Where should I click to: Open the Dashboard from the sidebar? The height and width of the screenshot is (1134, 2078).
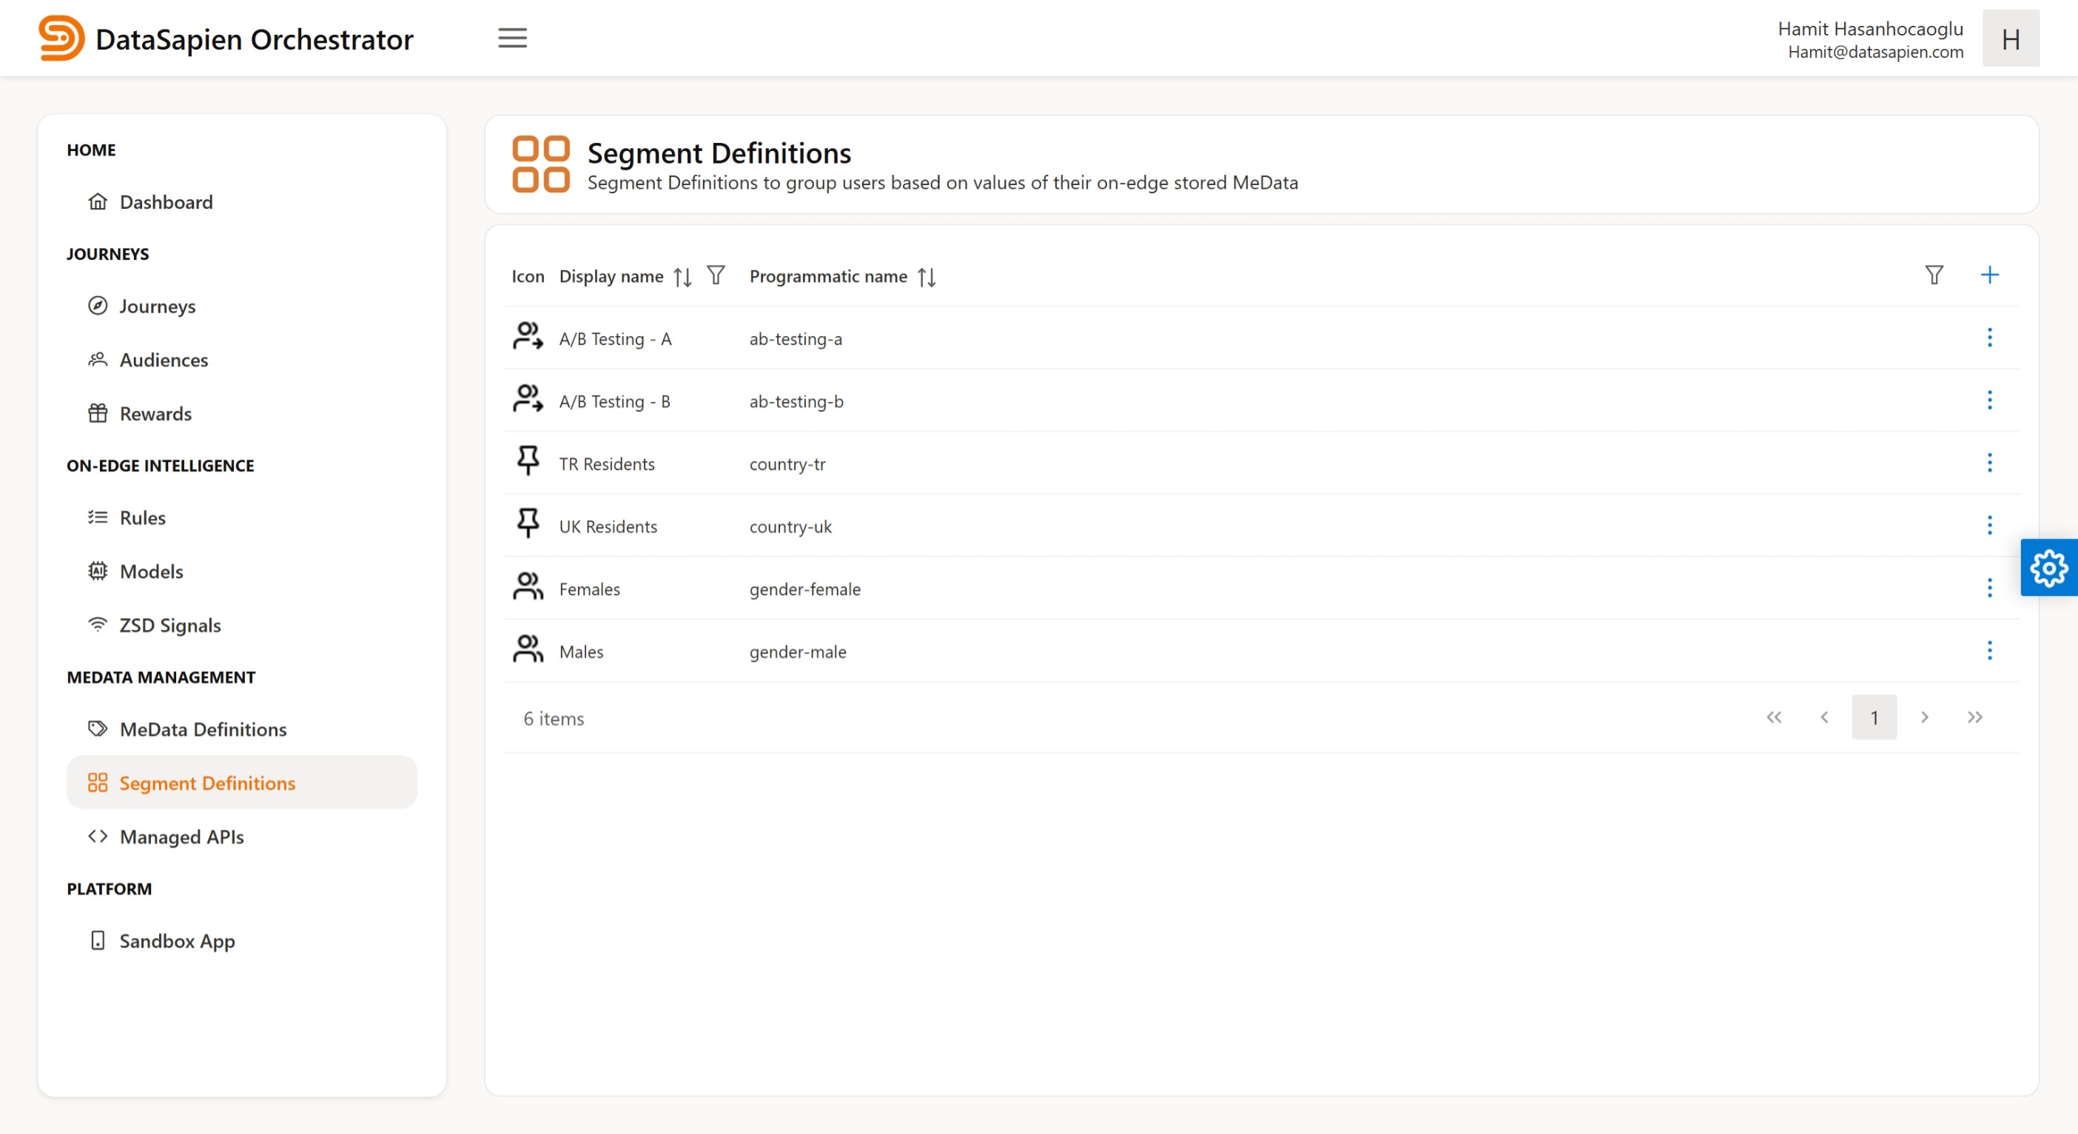165,202
